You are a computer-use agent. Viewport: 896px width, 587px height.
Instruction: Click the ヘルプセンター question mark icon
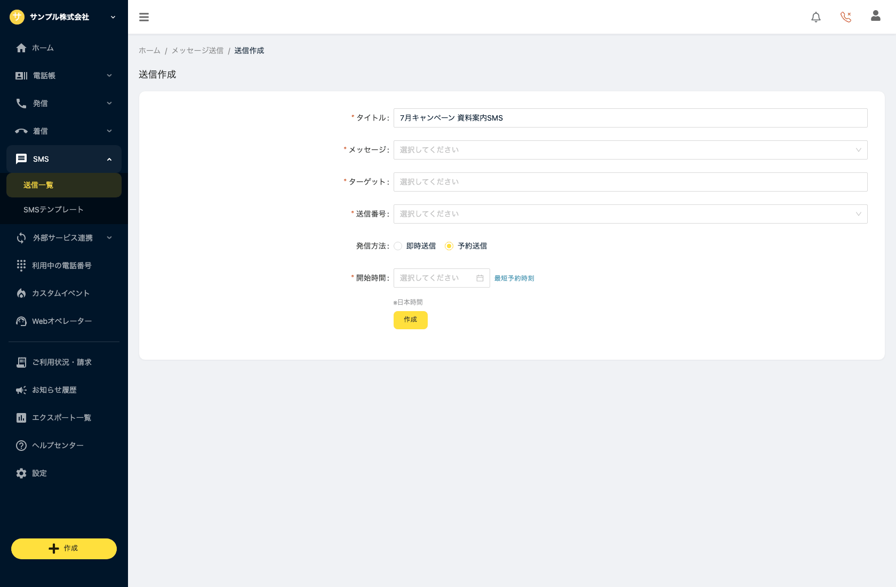(x=21, y=446)
